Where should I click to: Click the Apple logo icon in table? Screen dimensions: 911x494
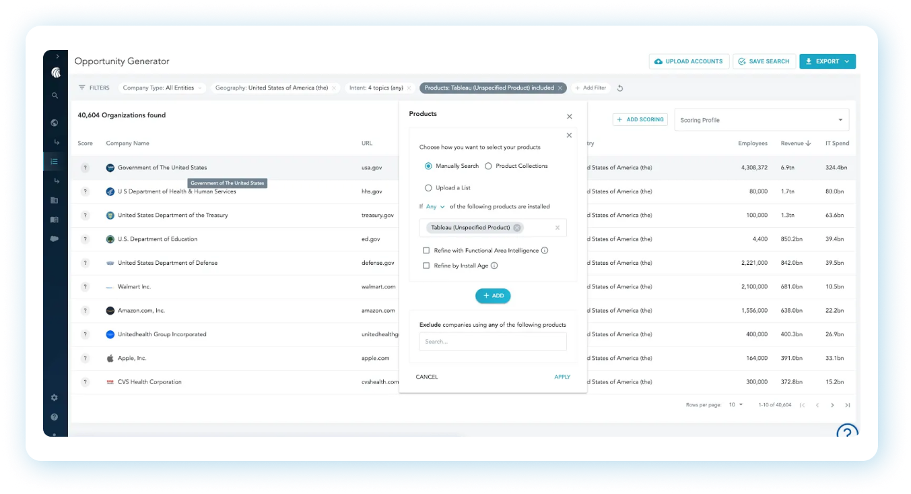click(110, 359)
